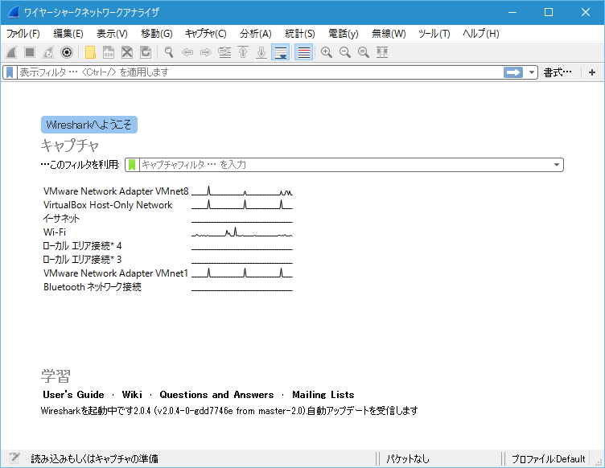Toggle packet list colorization icon

point(303,52)
